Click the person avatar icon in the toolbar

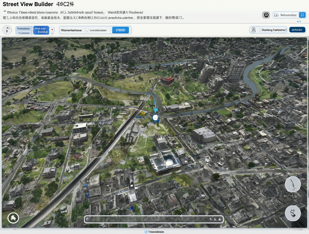tap(253, 30)
